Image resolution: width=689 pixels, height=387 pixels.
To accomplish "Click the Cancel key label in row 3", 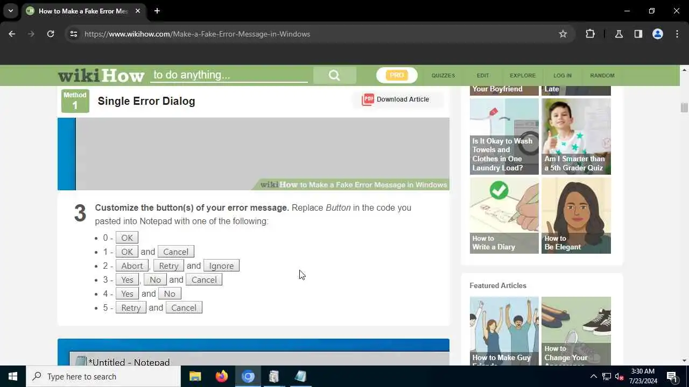I will pyautogui.click(x=204, y=280).
